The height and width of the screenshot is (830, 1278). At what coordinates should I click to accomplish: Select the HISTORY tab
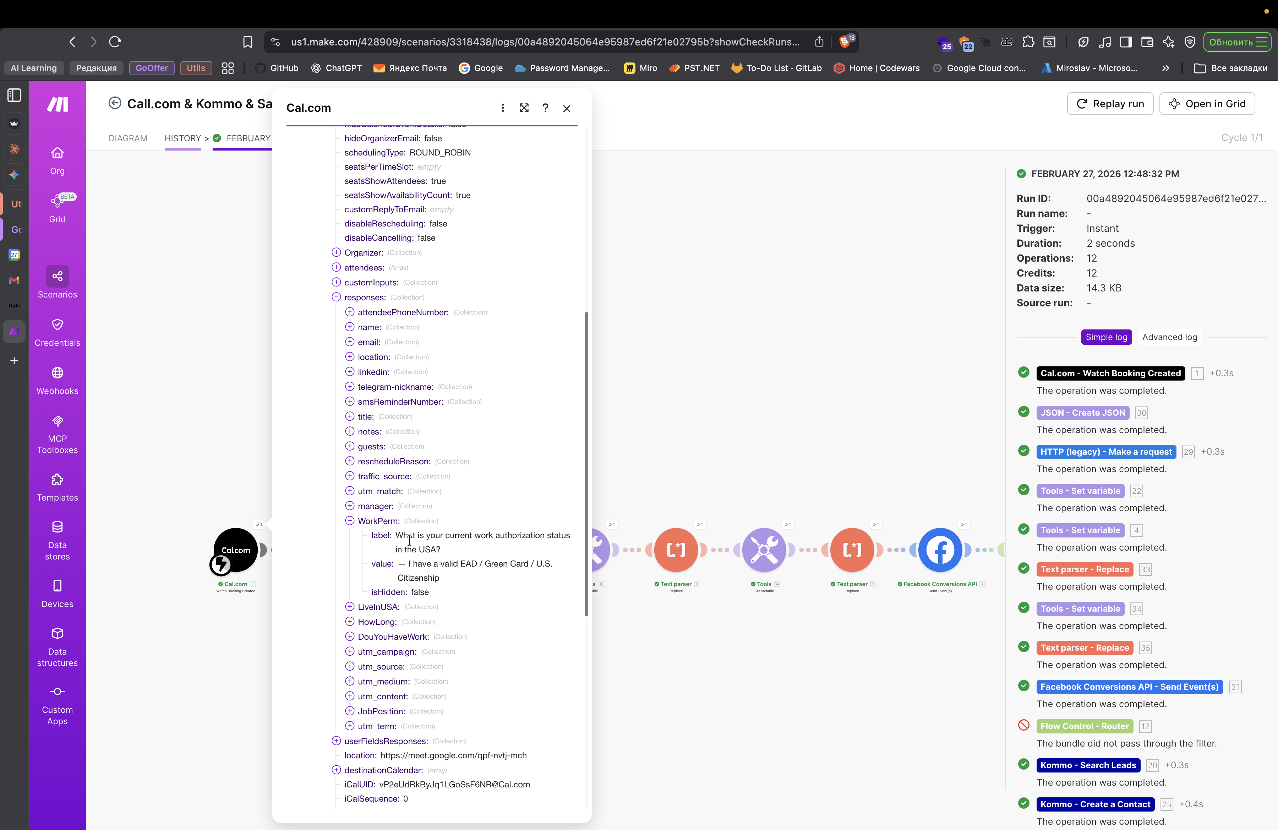coord(182,138)
